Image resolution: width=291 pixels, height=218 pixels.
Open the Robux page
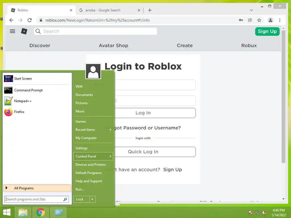point(249,46)
